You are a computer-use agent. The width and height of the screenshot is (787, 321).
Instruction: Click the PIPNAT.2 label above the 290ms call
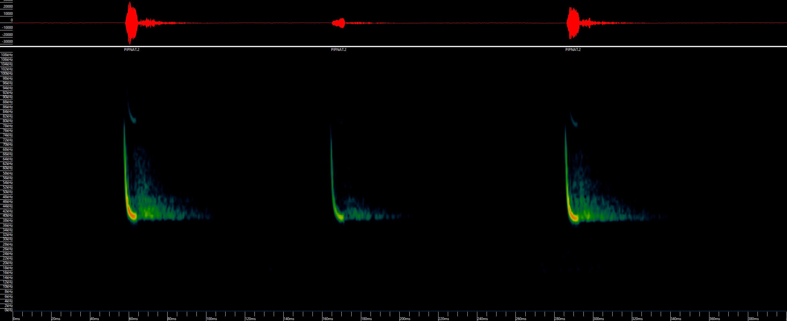[573, 50]
